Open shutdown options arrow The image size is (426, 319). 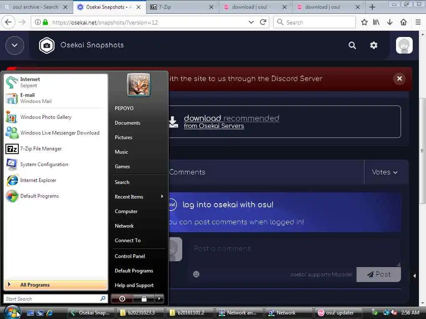[159, 299]
